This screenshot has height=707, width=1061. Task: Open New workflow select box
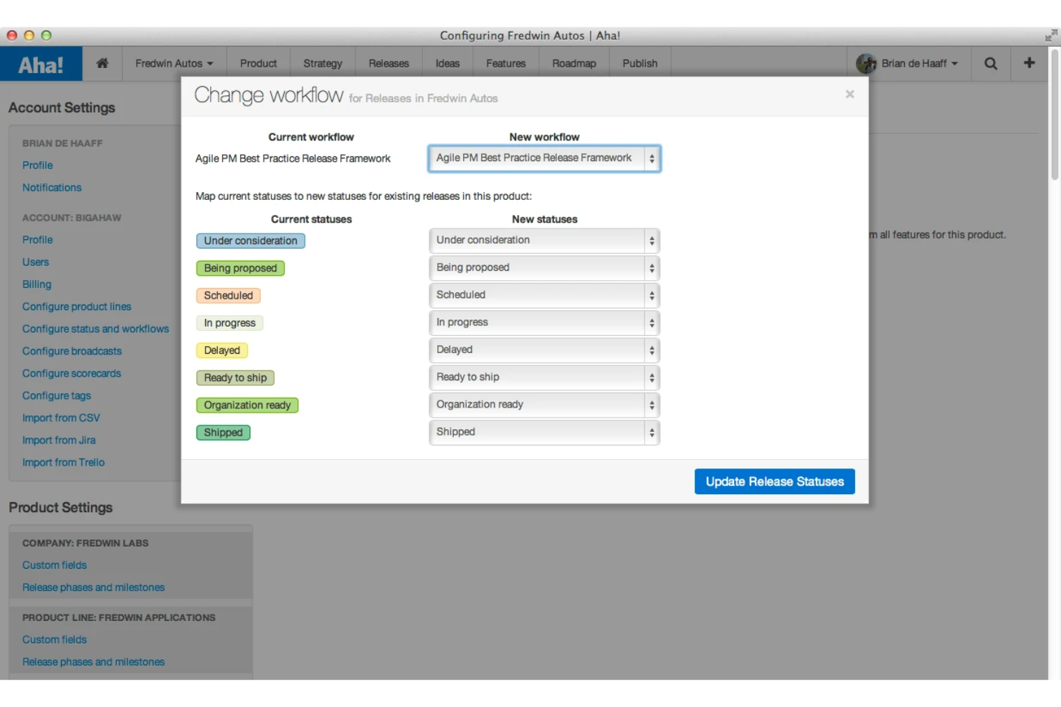tap(544, 158)
